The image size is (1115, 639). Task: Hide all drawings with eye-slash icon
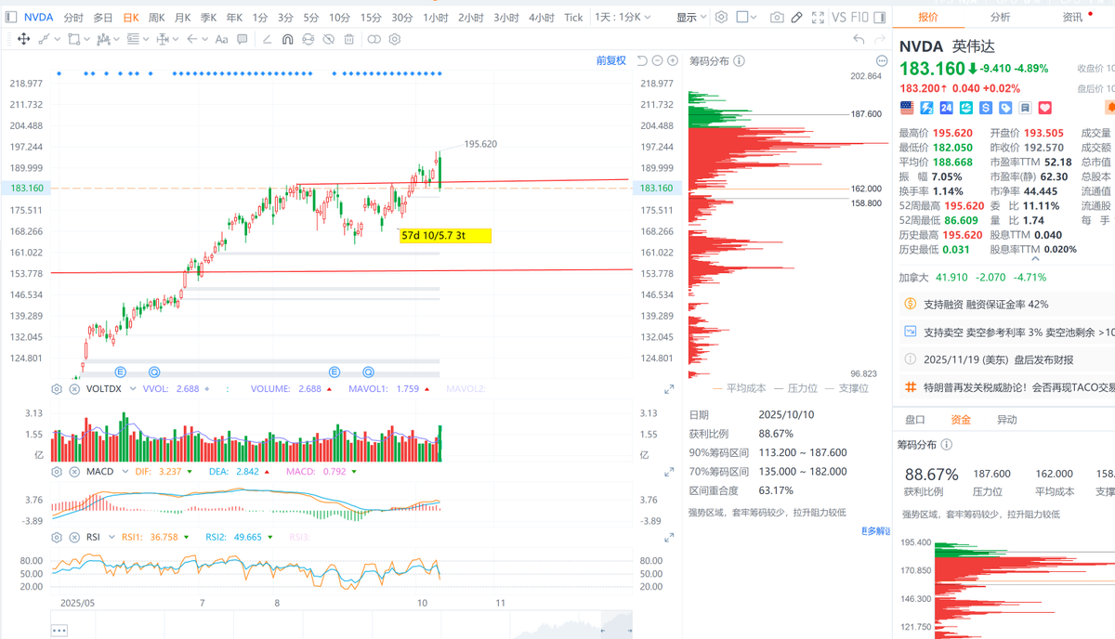click(329, 39)
